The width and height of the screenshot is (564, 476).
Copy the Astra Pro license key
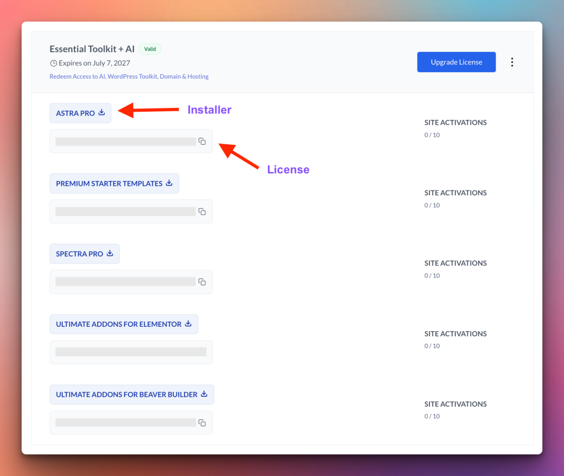[202, 141]
